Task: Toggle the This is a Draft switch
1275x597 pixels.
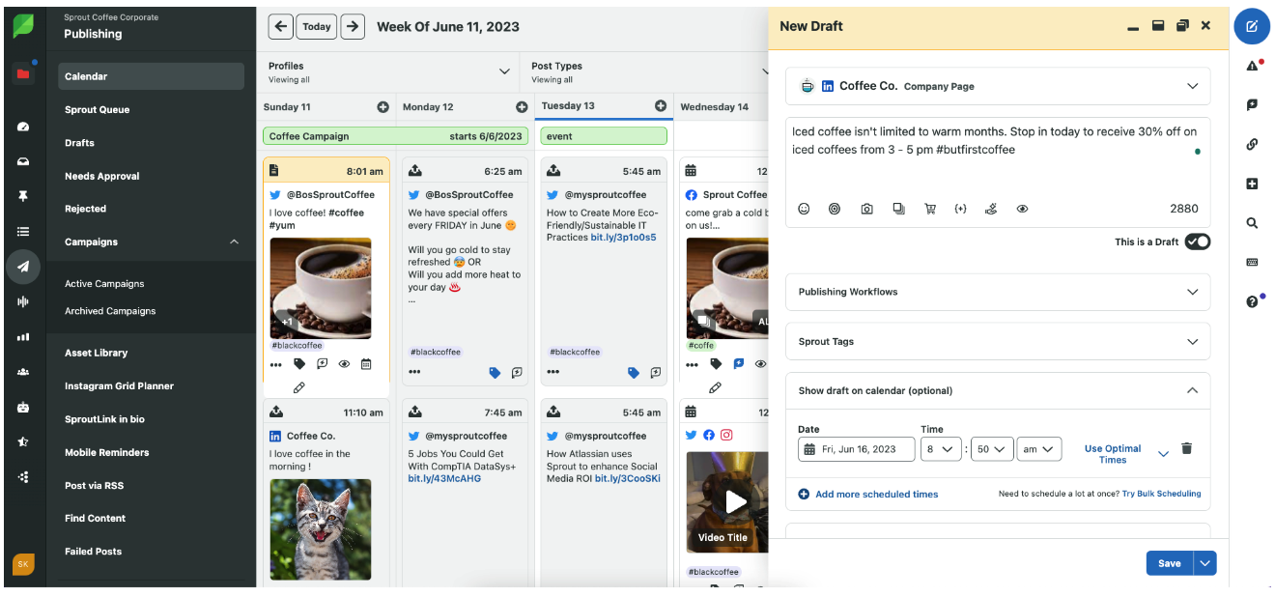Action: [x=1198, y=242]
